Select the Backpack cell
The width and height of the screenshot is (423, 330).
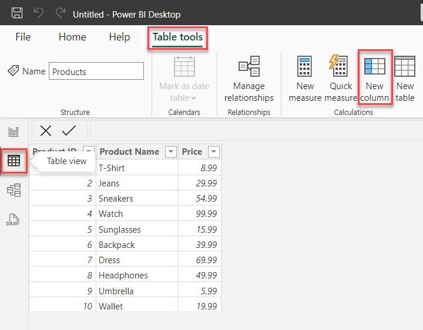(x=137, y=244)
